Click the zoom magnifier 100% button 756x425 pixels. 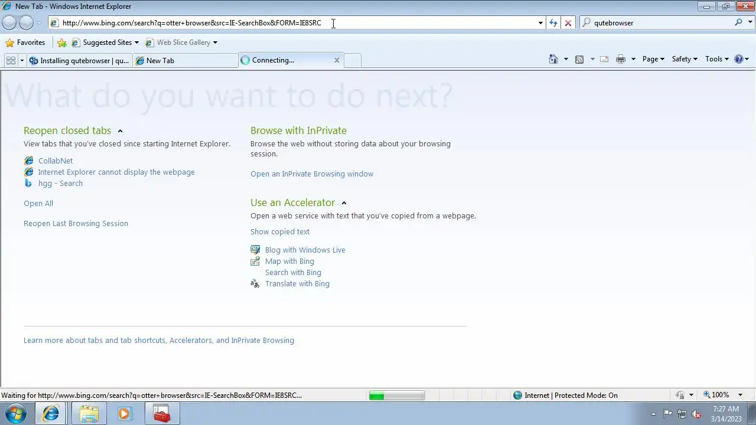(x=716, y=395)
